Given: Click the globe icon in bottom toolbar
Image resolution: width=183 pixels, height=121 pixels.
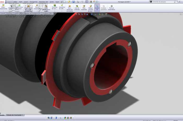Looking at the screenshot, I should (65, 118).
